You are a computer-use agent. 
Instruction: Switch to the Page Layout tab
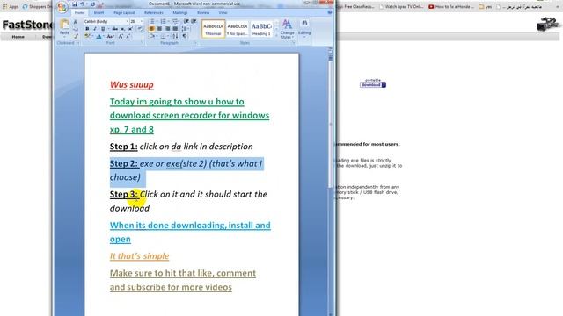(124, 12)
